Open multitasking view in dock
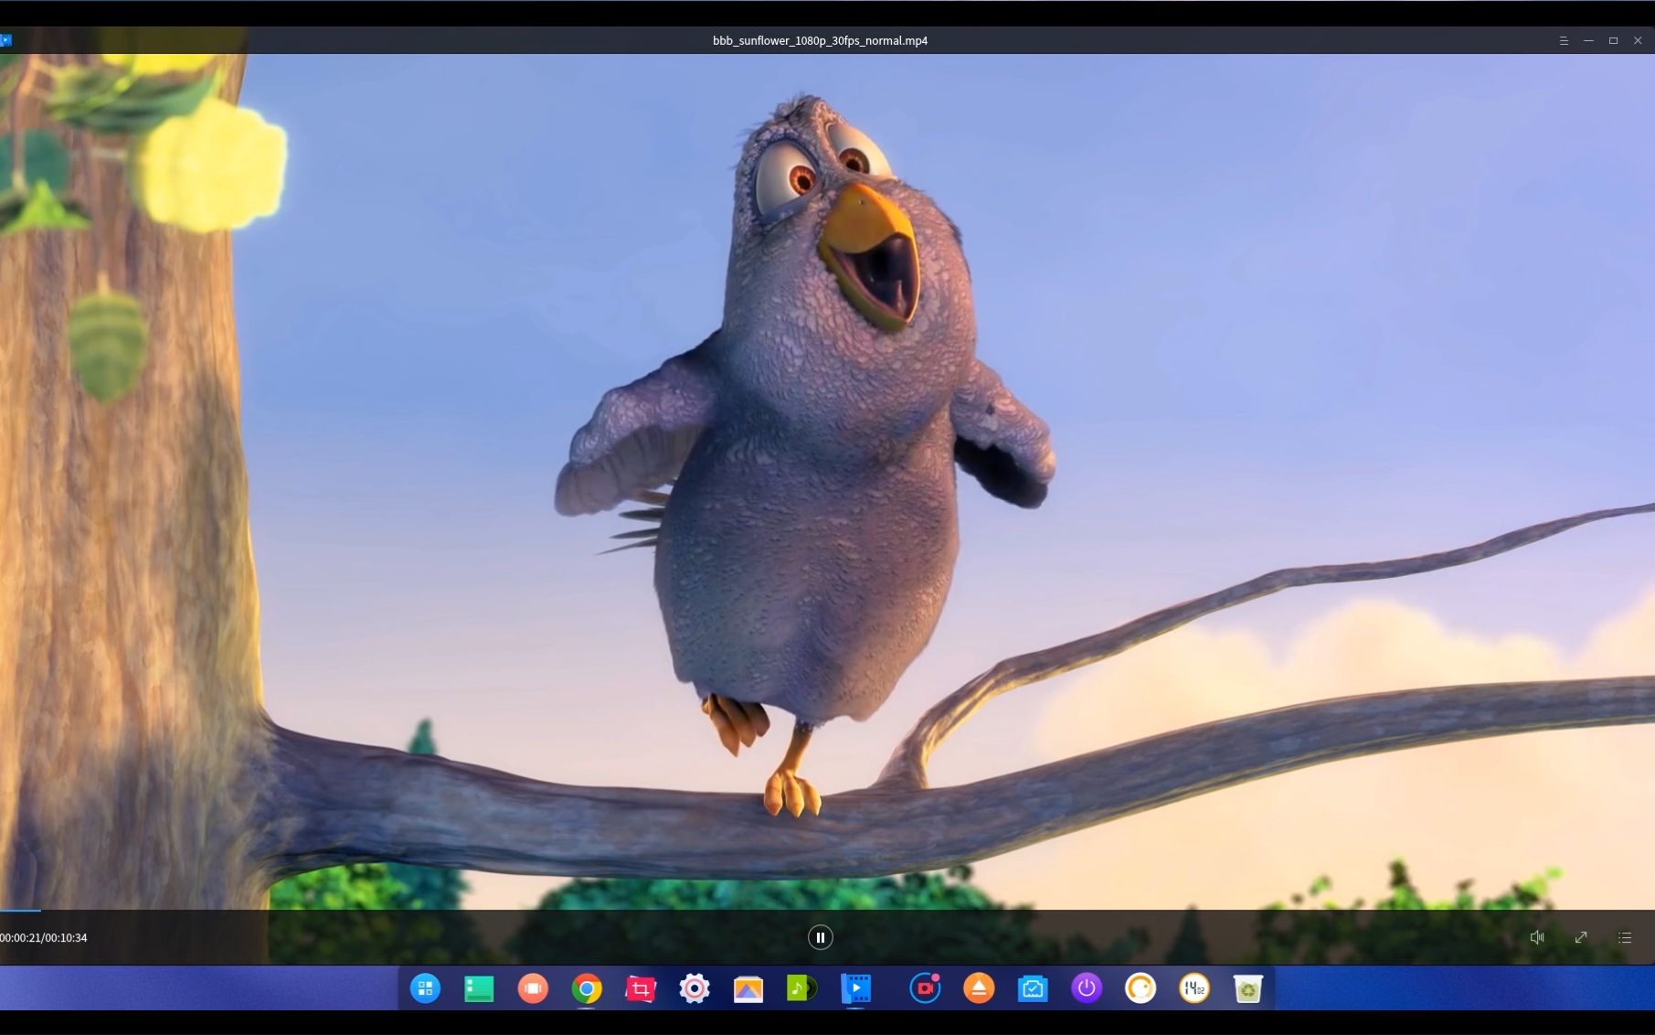Image resolution: width=1655 pixels, height=1035 pixels. coord(533,988)
